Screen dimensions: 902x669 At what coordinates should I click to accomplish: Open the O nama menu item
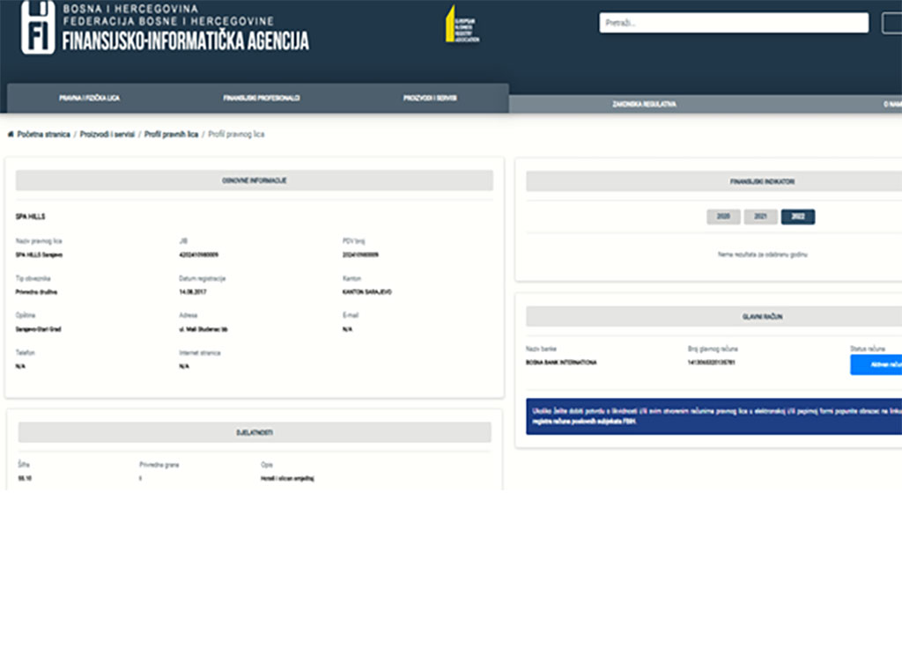point(891,104)
